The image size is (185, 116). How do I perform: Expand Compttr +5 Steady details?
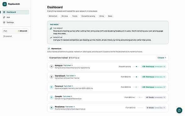pyautogui.click(x=155, y=97)
